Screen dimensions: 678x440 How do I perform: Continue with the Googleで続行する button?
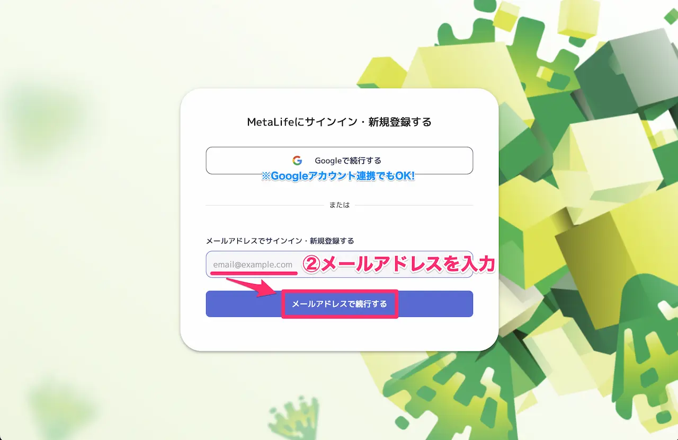339,161
